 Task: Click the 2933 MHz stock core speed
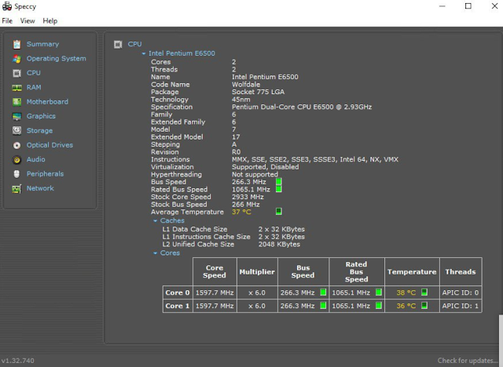point(248,197)
